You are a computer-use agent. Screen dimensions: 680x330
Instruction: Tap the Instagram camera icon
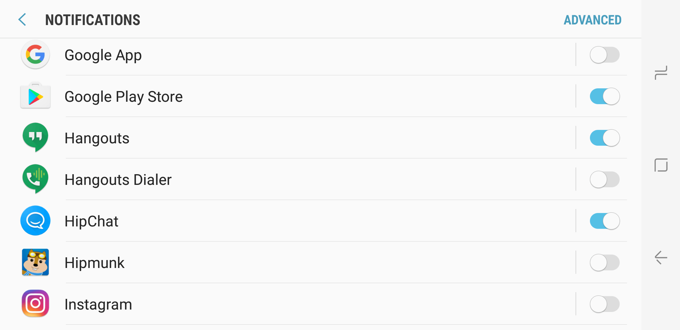coord(36,304)
